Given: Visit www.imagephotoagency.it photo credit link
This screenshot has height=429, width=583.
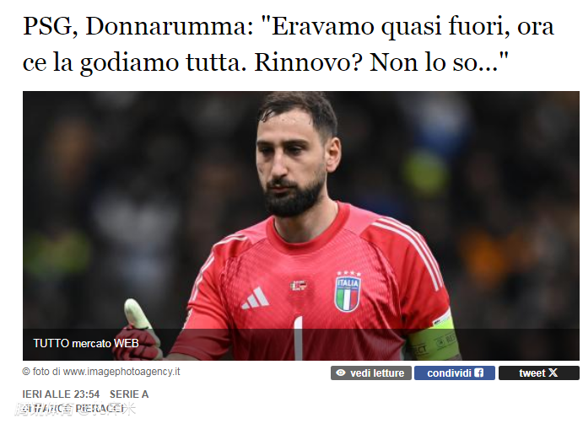Looking at the screenshot, I should tap(121, 372).
